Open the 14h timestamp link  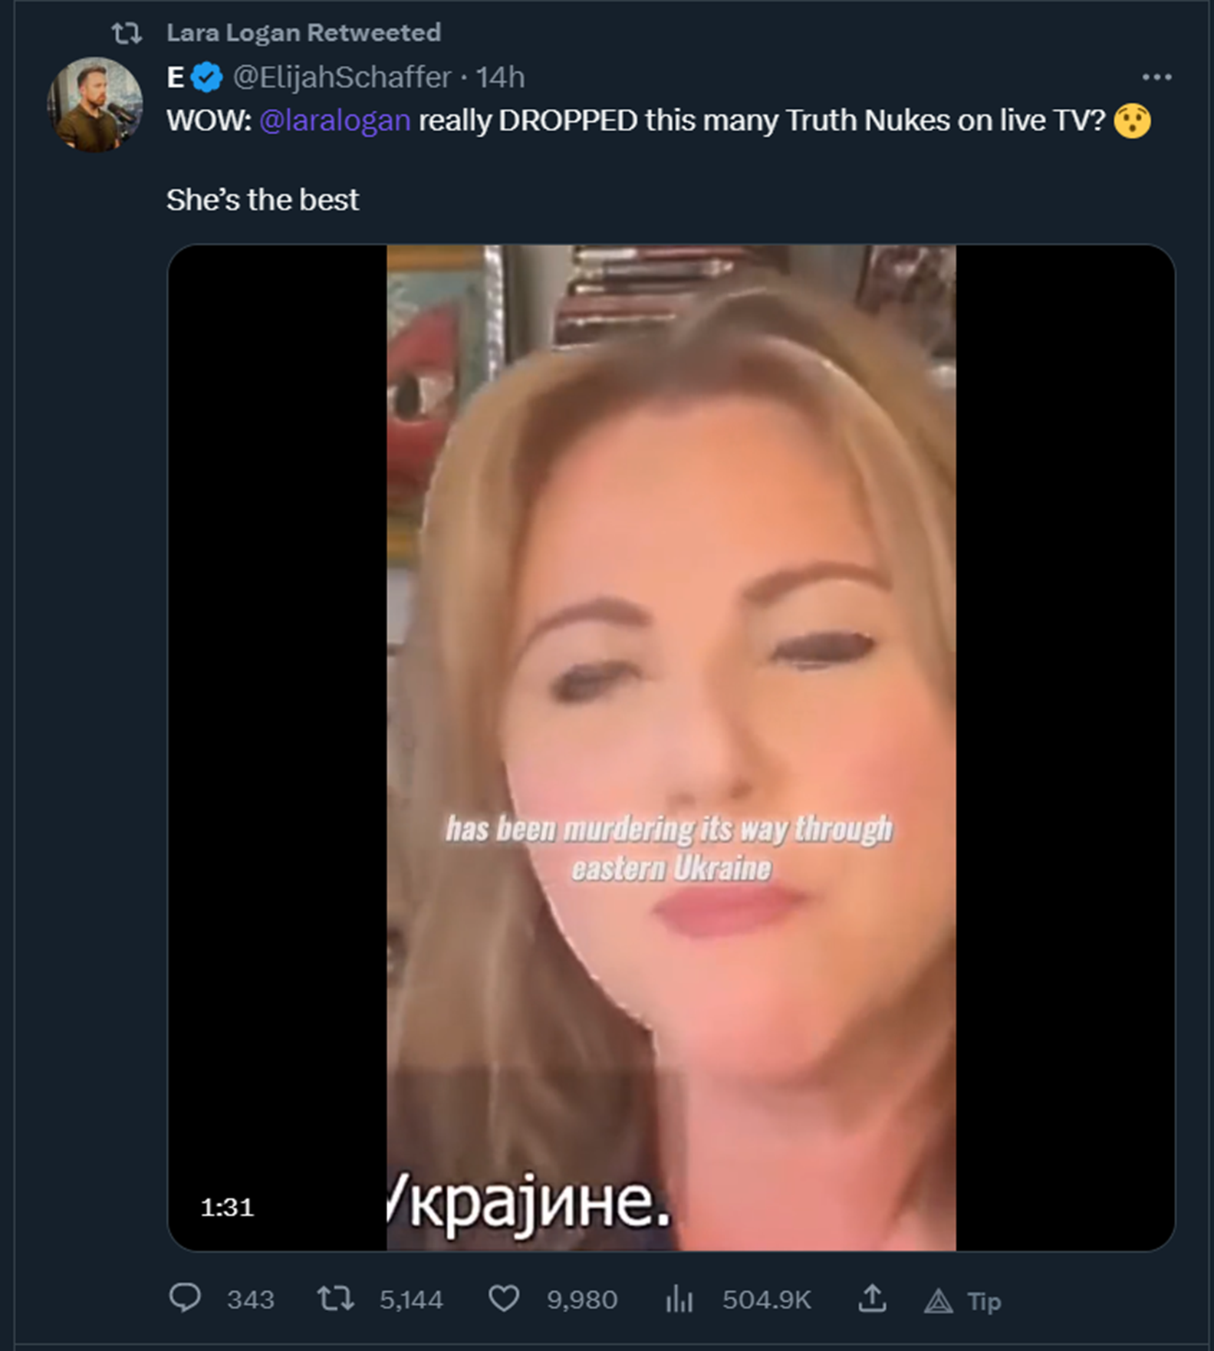coord(500,77)
